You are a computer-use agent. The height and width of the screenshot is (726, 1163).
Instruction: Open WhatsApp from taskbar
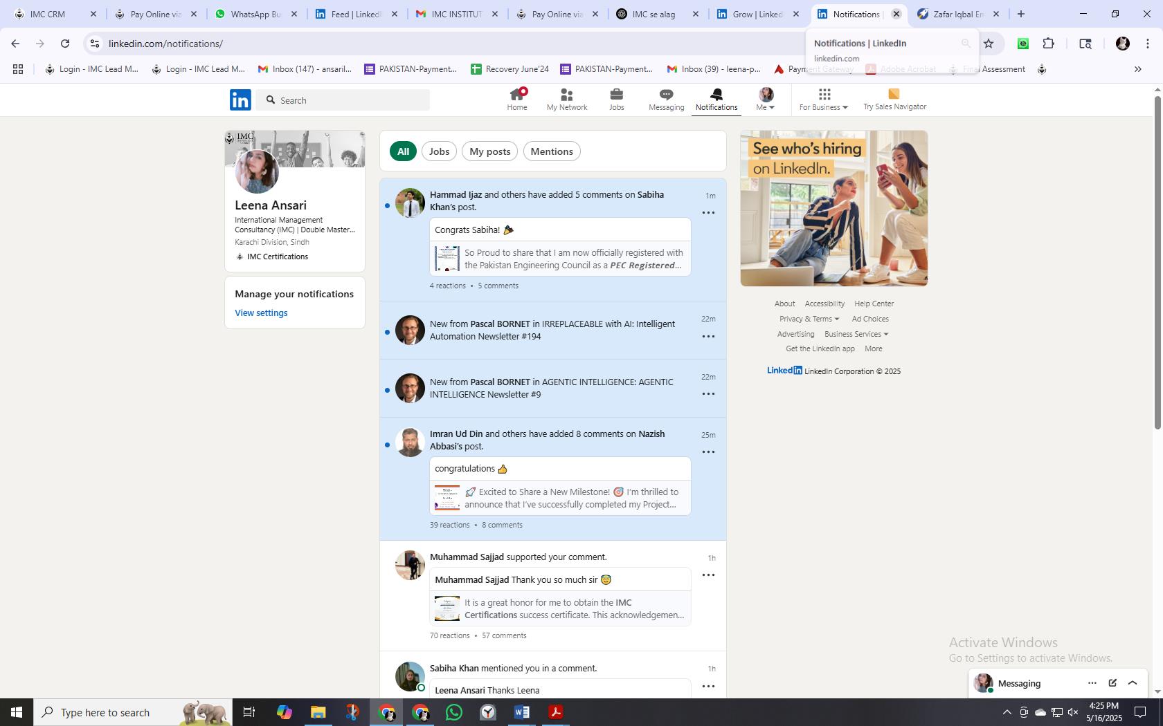[x=454, y=712]
